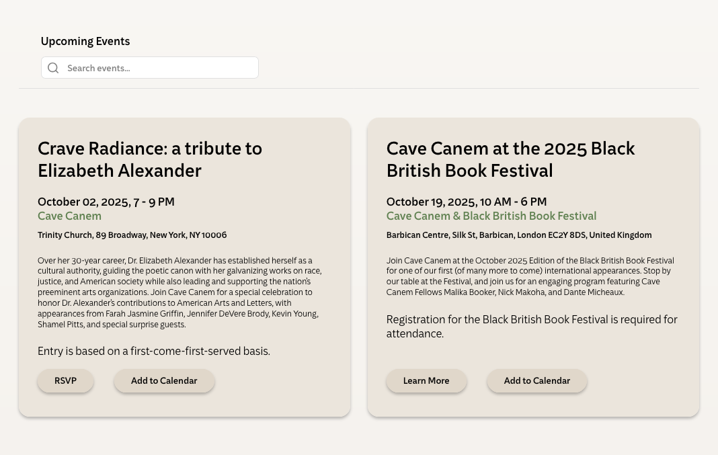The image size is (718, 455).
Task: Click the first-come-first-served entry note
Action: (154, 351)
